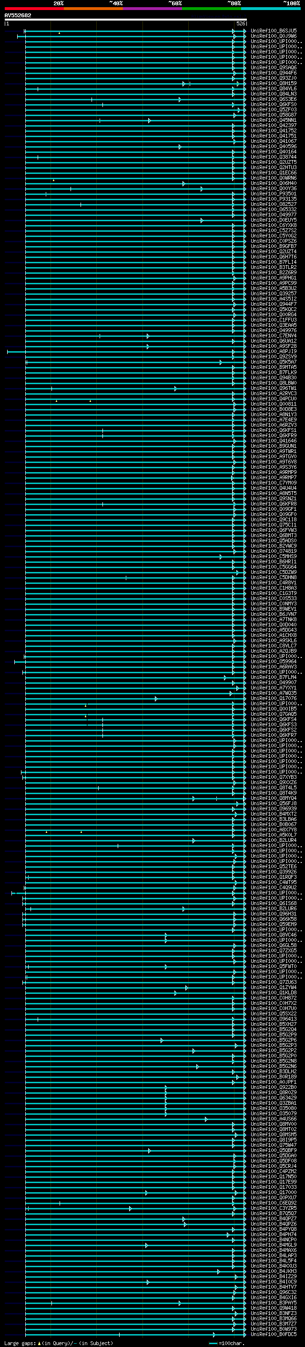Select the UniRef100_C0PSZ6 label

coord(274,241)
